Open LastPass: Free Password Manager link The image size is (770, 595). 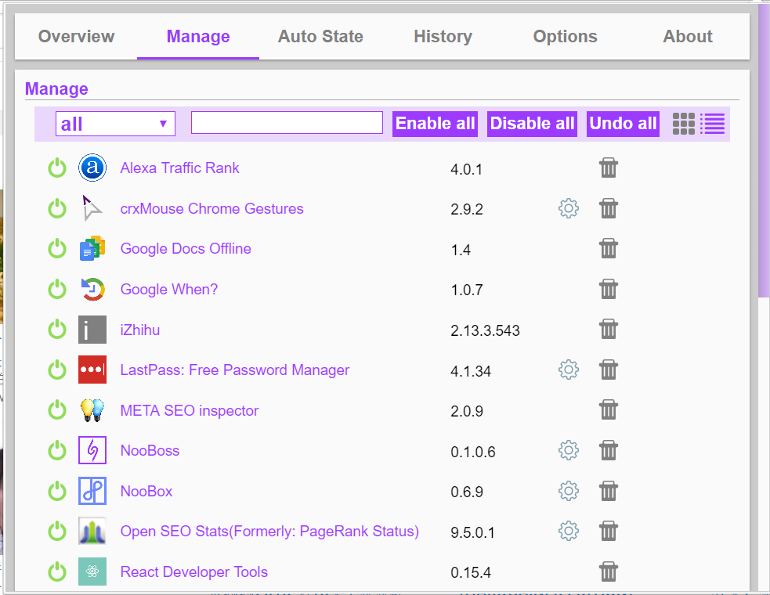(235, 370)
